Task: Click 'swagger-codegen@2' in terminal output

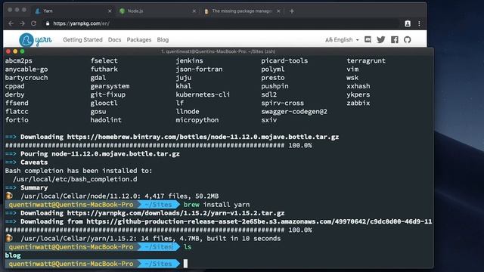Action: pos(294,112)
